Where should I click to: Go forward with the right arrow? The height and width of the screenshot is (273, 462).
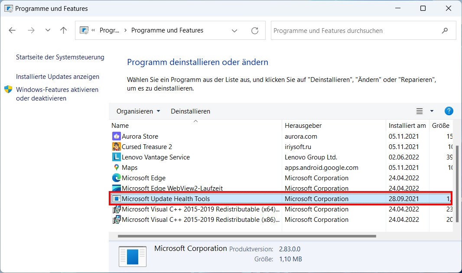coord(31,30)
